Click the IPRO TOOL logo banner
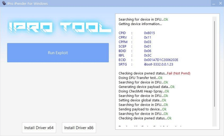The width and height of the screenshot is (224, 136). [x=60, y=27]
